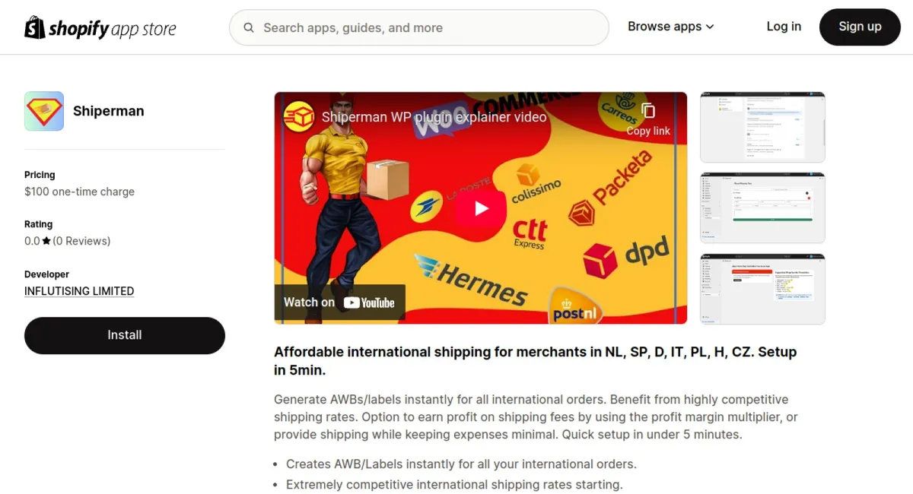Viewport: 913px width, 494px height.
Task: Click the shopify app store wordmark
Action: (112, 29)
